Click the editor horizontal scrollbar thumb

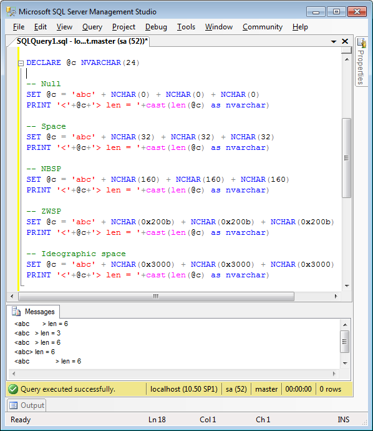156,296
